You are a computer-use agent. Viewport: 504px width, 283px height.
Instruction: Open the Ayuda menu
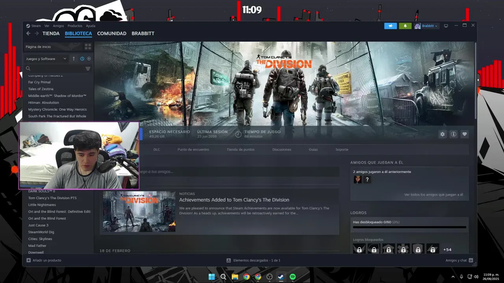coord(91,26)
